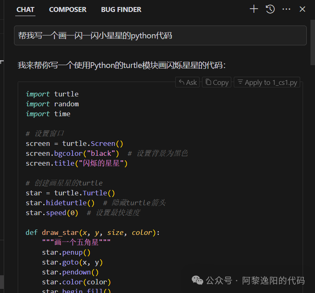Open the COMPOSER tab
The height and width of the screenshot is (293, 315).
pyautogui.click(x=68, y=9)
